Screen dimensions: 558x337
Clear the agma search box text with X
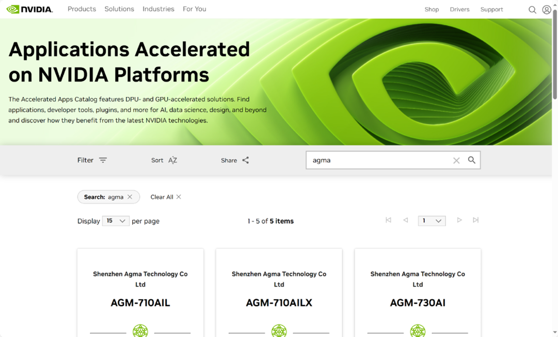[456, 160]
